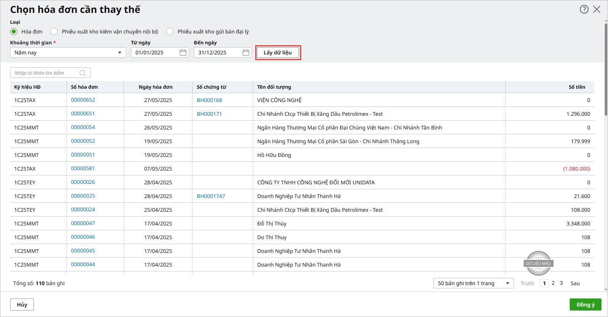Click Ngân Hàng Đại Chúng Việt Nam - Chi Nhánh Tân Bình
The width and height of the screenshot is (608, 317).
(x=350, y=127)
